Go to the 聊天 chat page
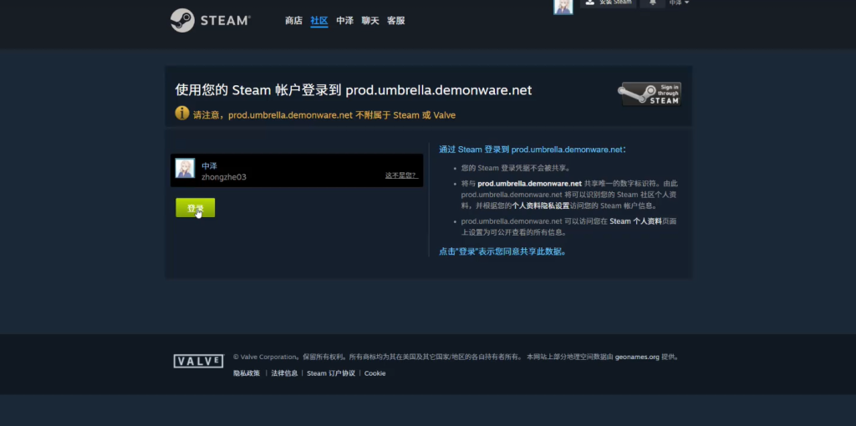This screenshot has height=426, width=856. [370, 20]
